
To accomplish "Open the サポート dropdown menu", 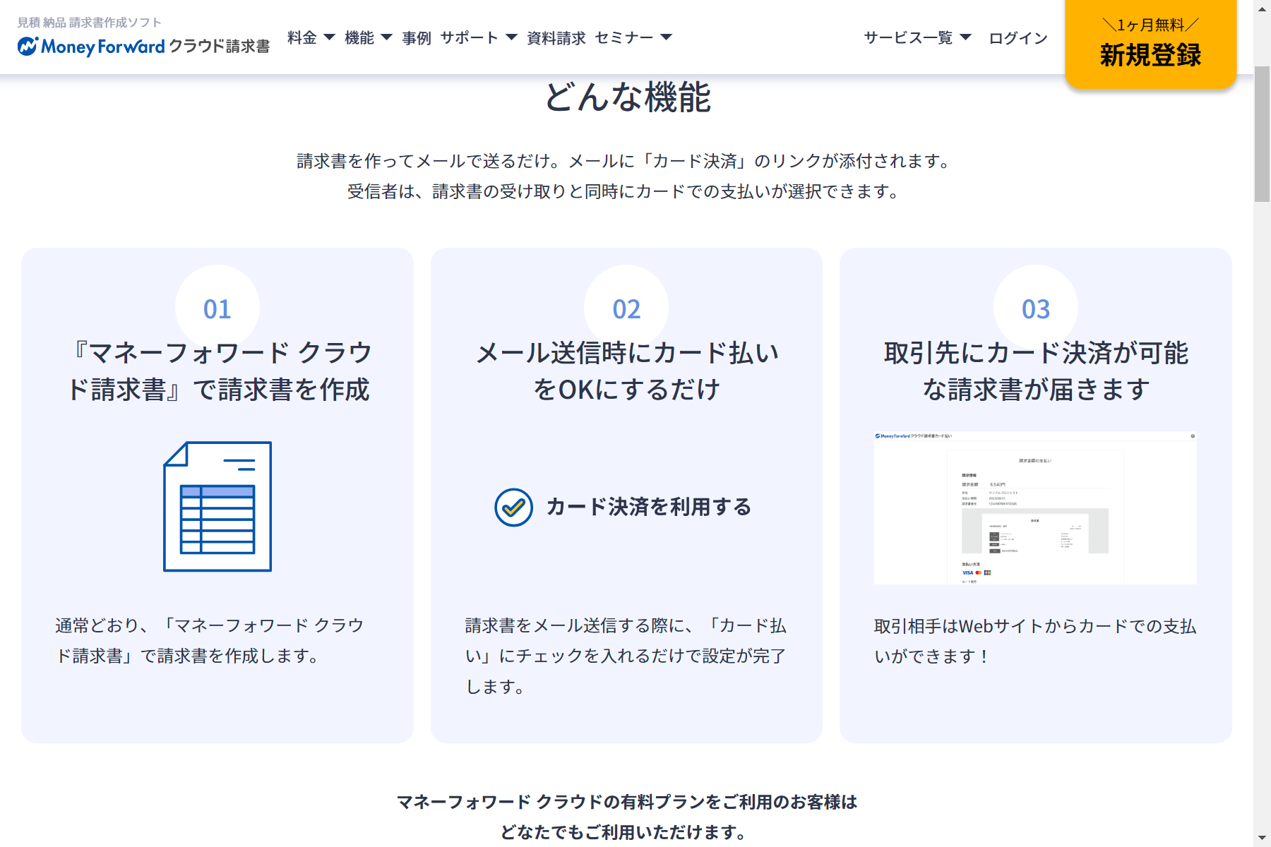I will tap(478, 37).
